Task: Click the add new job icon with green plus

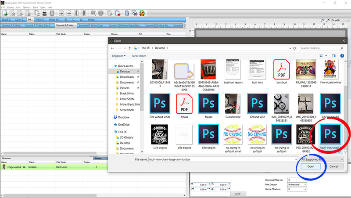Action: (x=5, y=13)
